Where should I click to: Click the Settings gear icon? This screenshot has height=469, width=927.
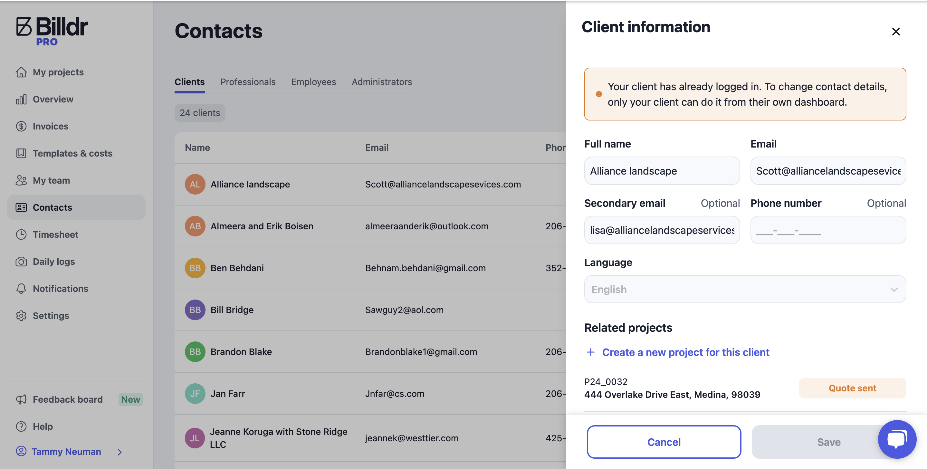click(x=21, y=316)
